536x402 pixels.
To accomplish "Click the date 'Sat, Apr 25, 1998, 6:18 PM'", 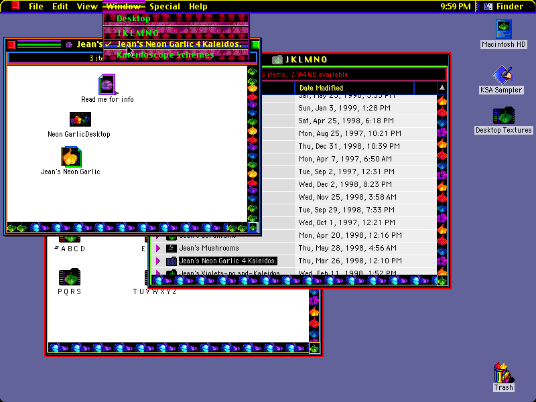I will pyautogui.click(x=346, y=121).
